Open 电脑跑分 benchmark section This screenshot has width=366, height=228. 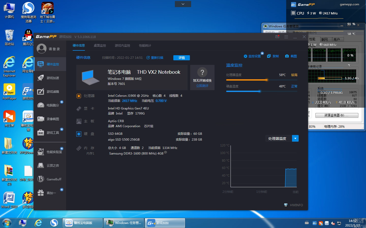(50, 105)
